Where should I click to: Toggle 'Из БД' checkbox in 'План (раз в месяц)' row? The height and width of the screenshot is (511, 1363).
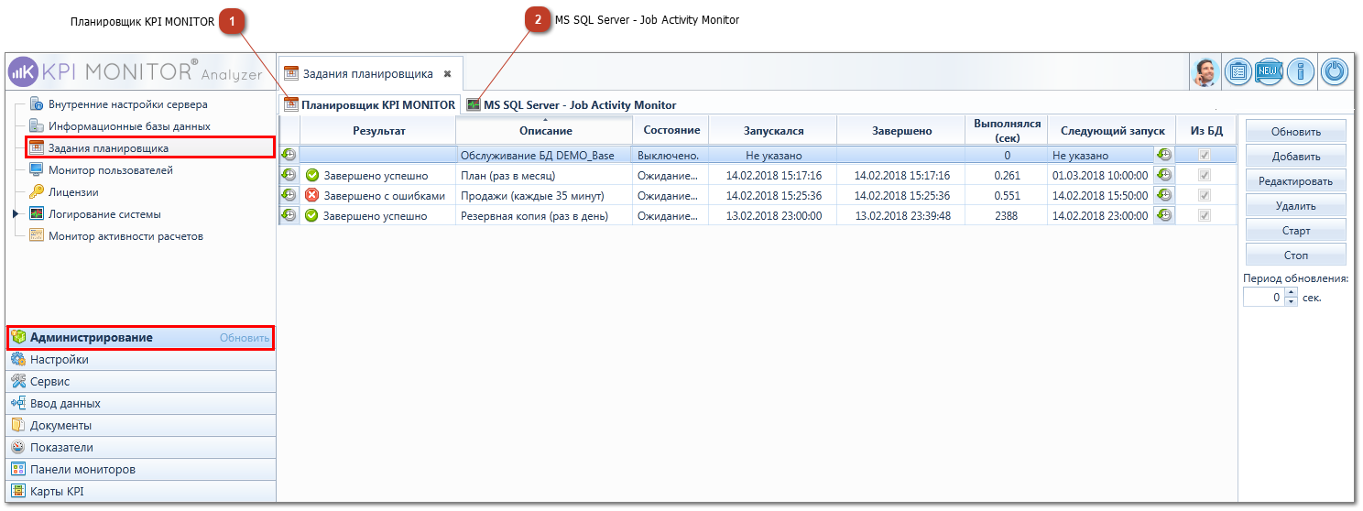1205,175
